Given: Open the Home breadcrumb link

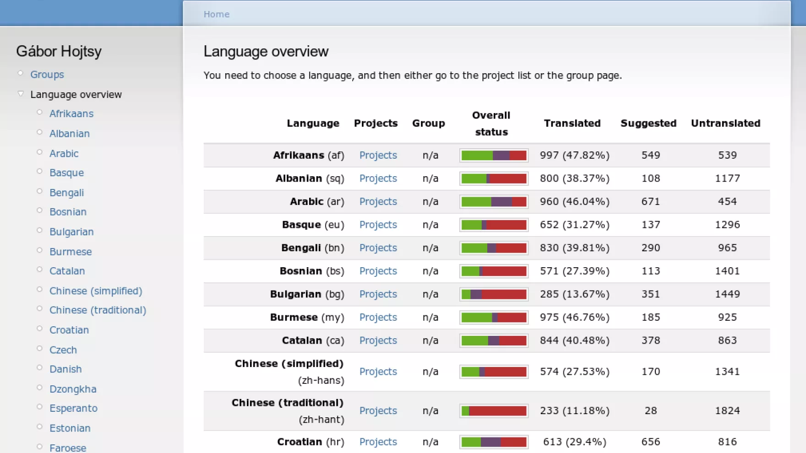Looking at the screenshot, I should 217,14.
